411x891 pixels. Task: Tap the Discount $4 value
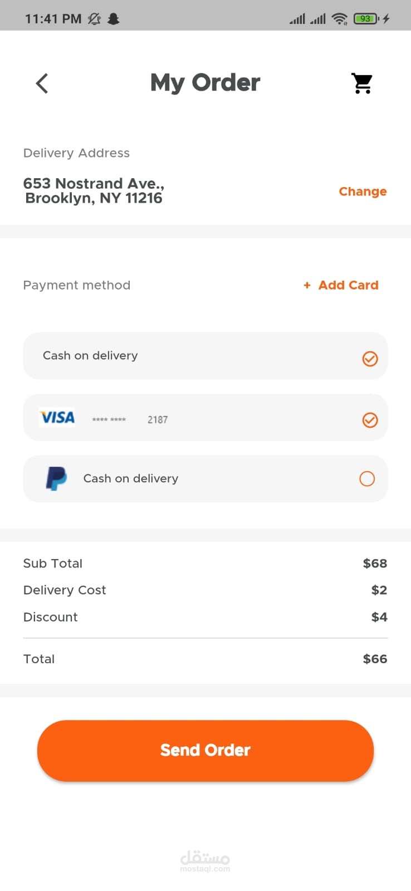click(379, 617)
